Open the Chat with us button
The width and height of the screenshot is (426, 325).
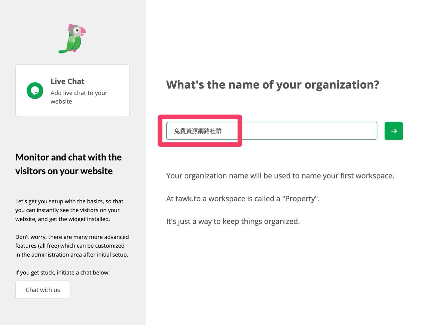pyautogui.click(x=43, y=290)
